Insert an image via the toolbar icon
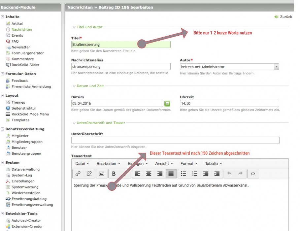The width and height of the screenshot is (300, 231). [x=102, y=174]
